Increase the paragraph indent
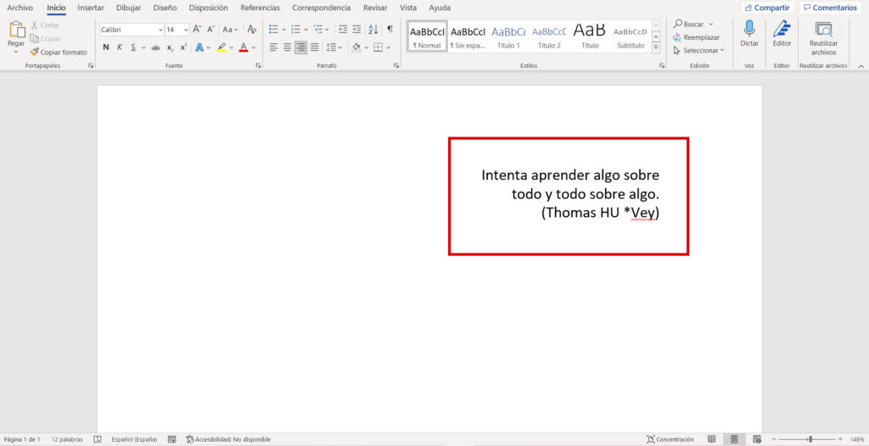The height and width of the screenshot is (446, 869). pyautogui.click(x=356, y=30)
